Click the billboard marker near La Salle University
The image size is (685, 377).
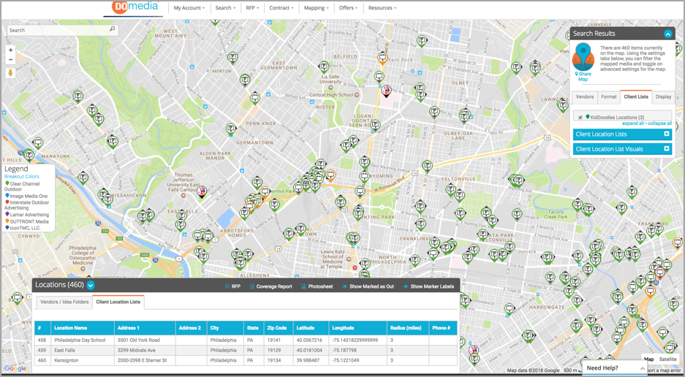[323, 68]
